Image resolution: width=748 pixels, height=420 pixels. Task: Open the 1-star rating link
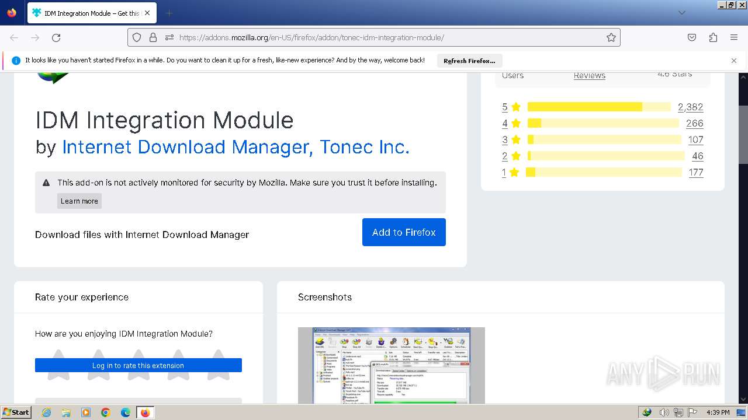coord(511,172)
